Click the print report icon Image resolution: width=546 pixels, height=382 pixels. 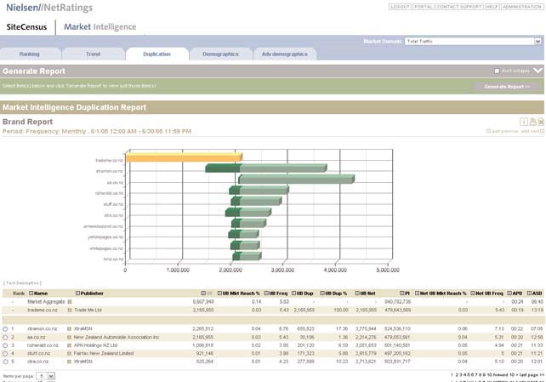click(x=531, y=123)
